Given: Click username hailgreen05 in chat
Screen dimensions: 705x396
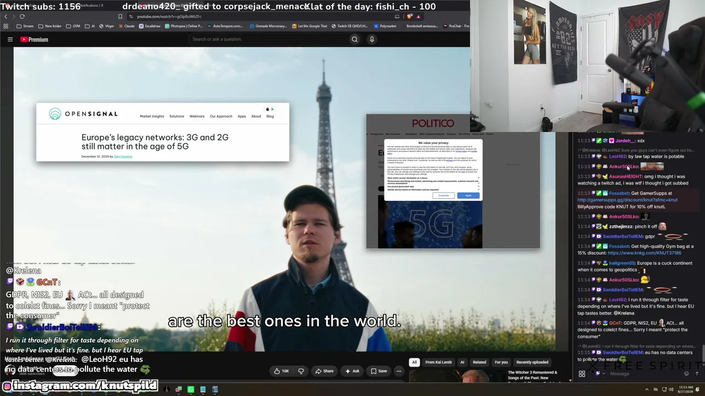Looking at the screenshot, I should (x=622, y=263).
